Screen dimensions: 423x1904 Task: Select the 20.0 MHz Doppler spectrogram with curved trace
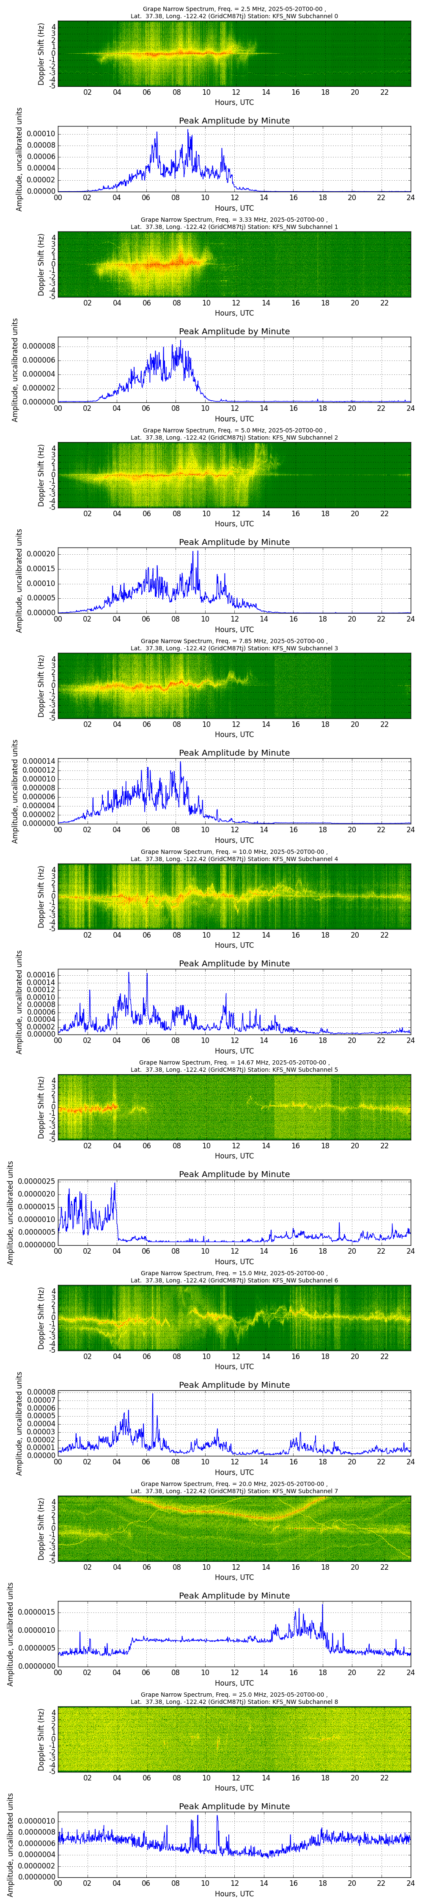(233, 1528)
